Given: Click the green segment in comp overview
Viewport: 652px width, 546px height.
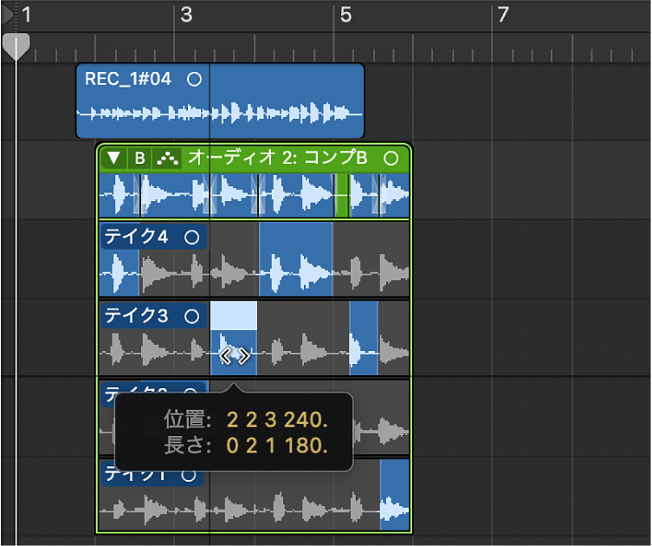Looking at the screenshot, I should (x=342, y=196).
